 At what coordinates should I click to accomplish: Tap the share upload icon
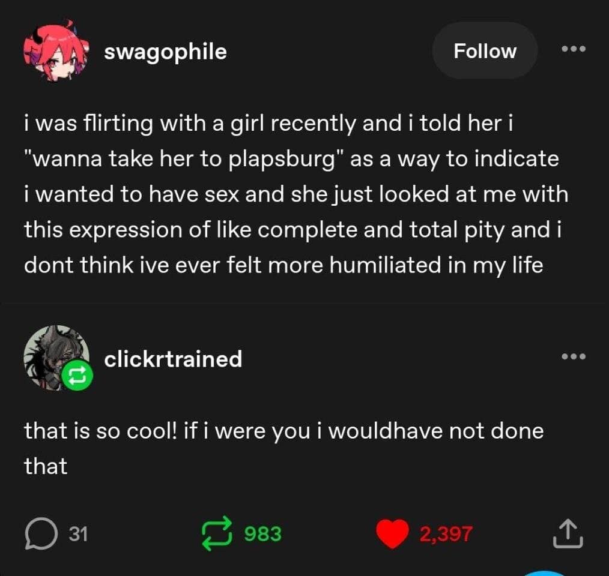click(x=568, y=533)
